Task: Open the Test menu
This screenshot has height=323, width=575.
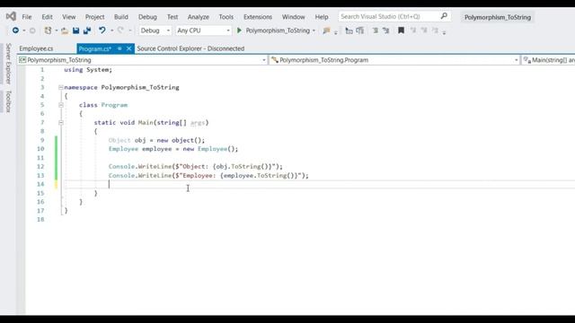Action: (172, 17)
